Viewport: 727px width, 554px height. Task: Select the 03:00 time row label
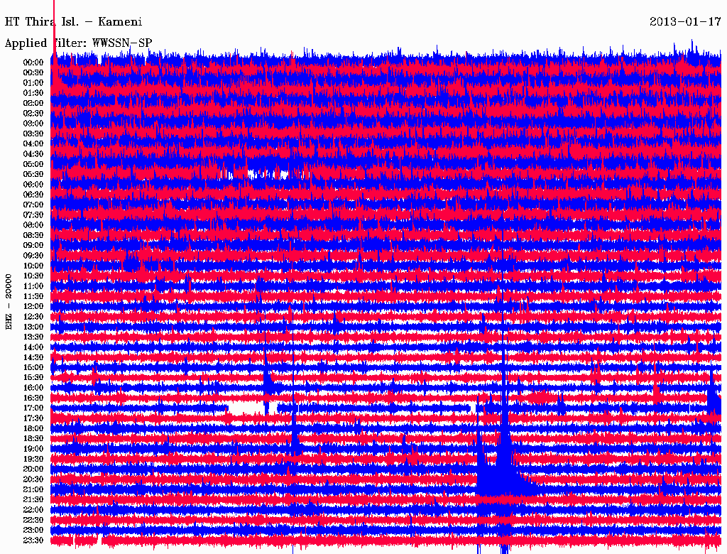pos(33,124)
